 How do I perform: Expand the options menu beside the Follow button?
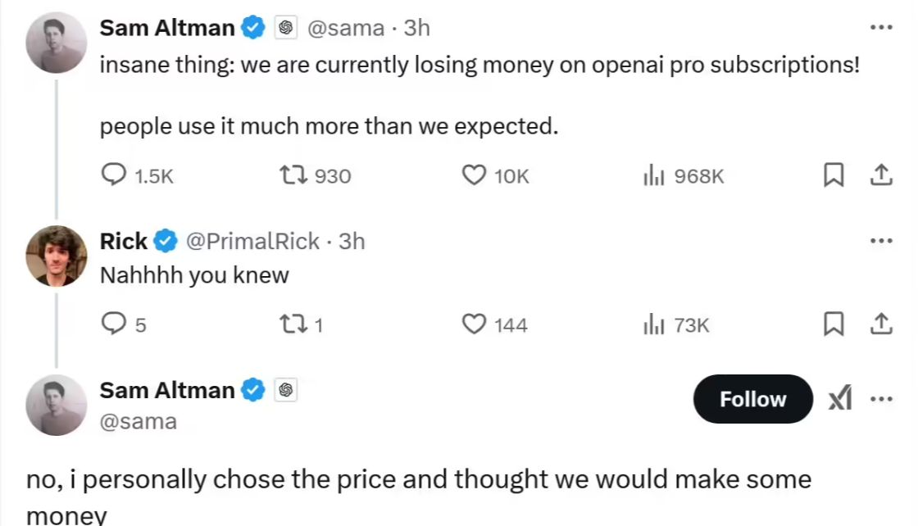click(881, 400)
